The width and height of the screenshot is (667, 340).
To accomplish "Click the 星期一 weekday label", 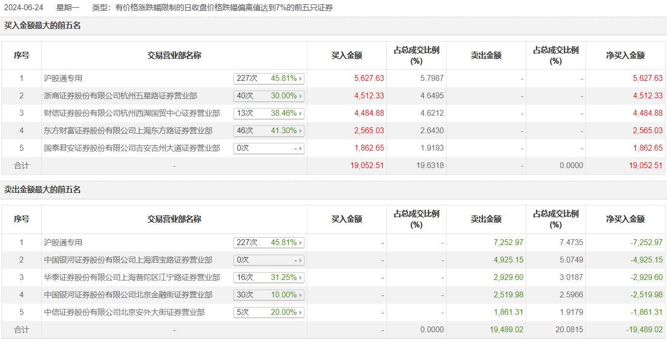I will (67, 8).
